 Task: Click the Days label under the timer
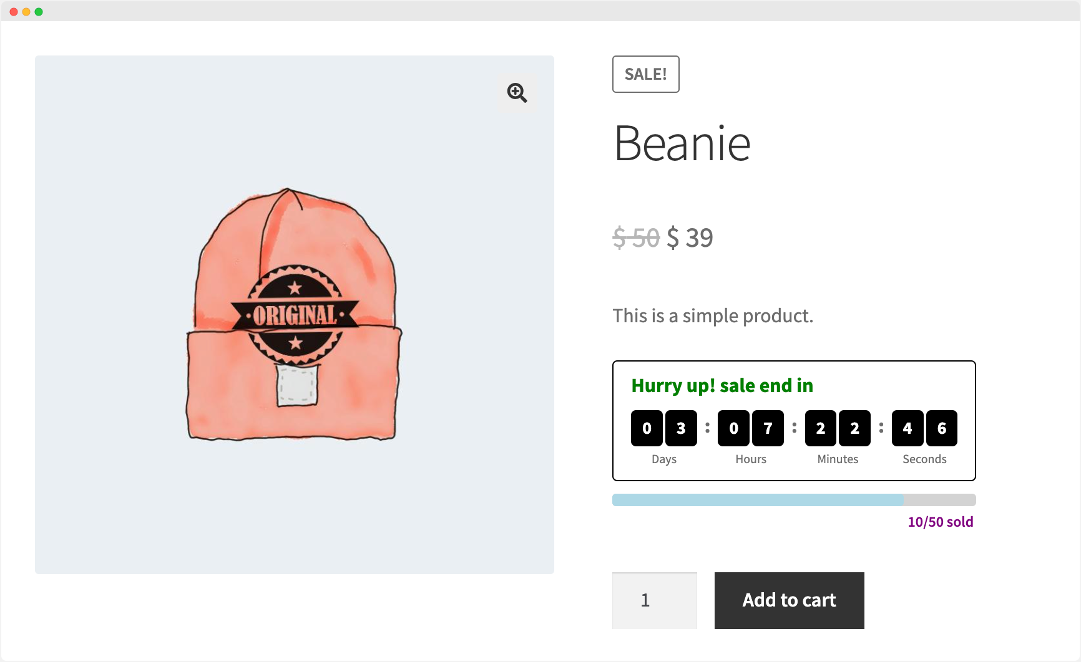(x=663, y=459)
